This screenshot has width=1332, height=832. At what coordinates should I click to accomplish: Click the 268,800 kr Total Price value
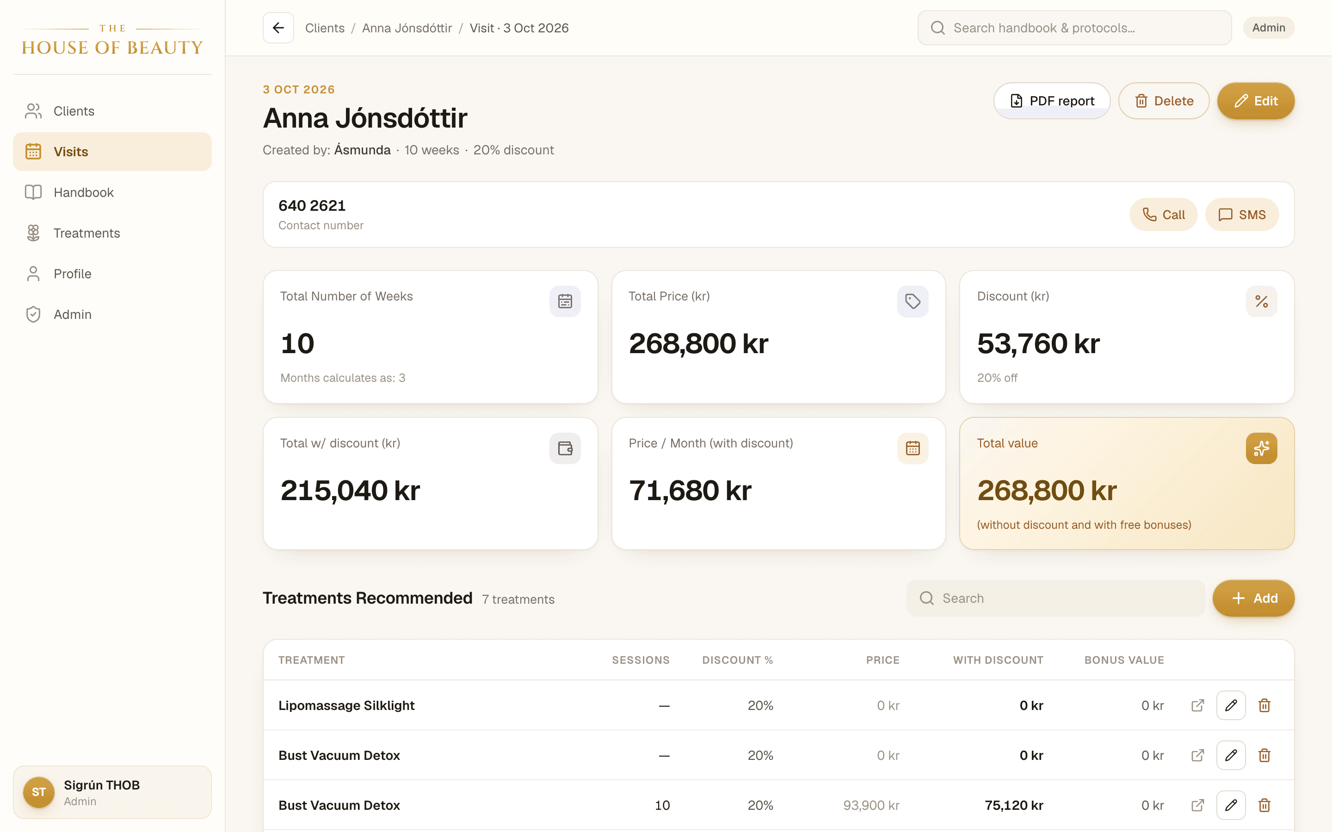pyautogui.click(x=698, y=343)
